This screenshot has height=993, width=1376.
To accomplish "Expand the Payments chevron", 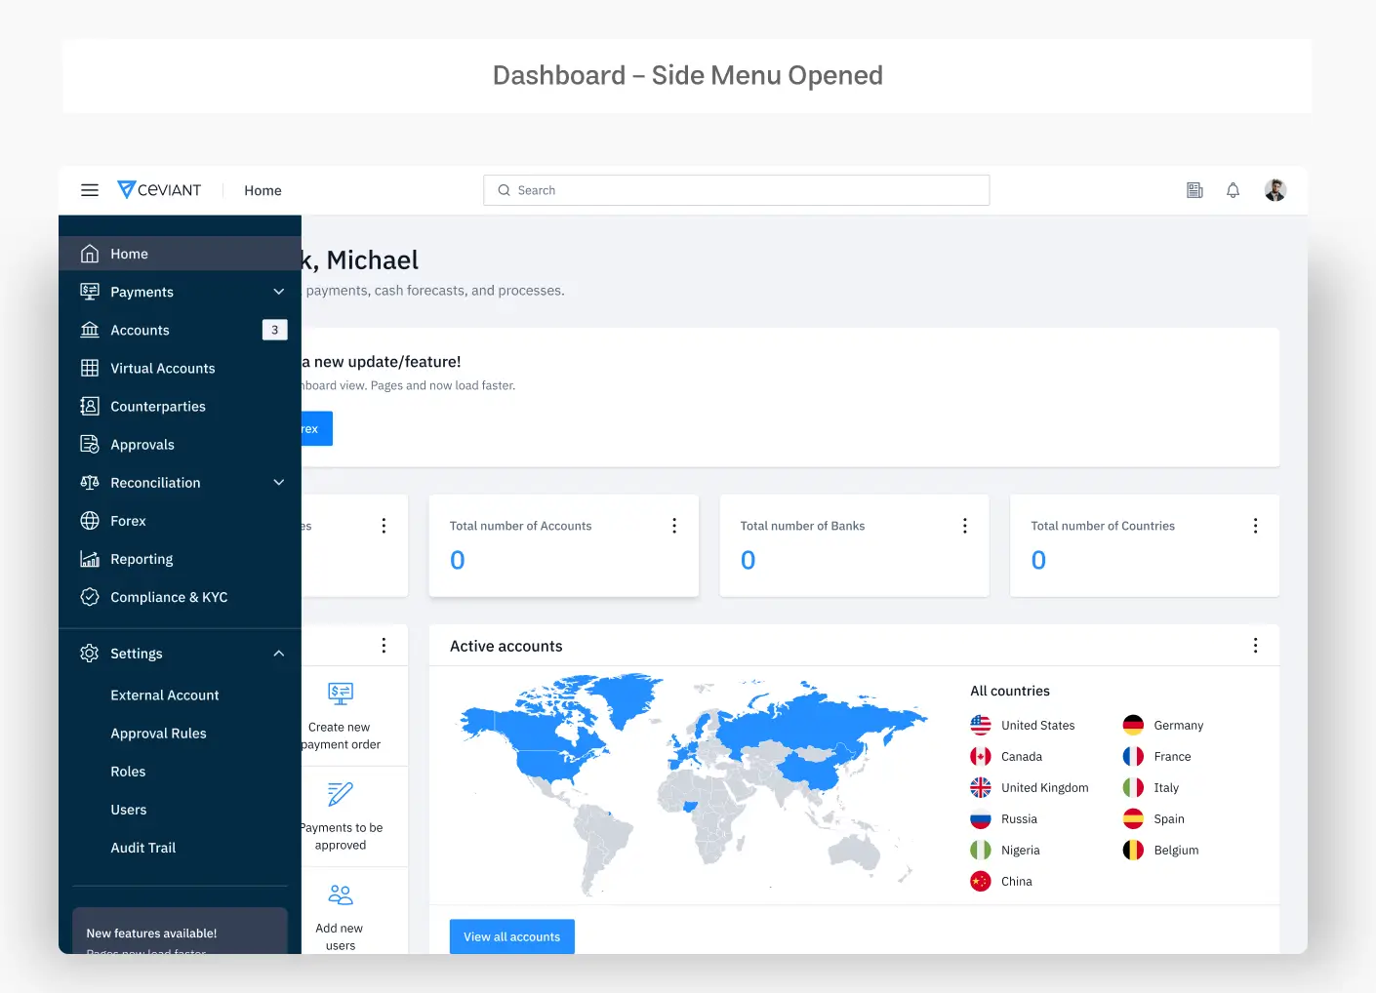I will pyautogui.click(x=279, y=292).
